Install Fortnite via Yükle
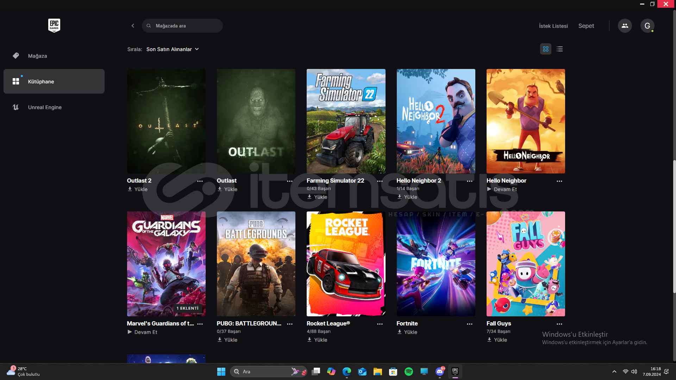Image resolution: width=676 pixels, height=380 pixels. click(x=407, y=332)
